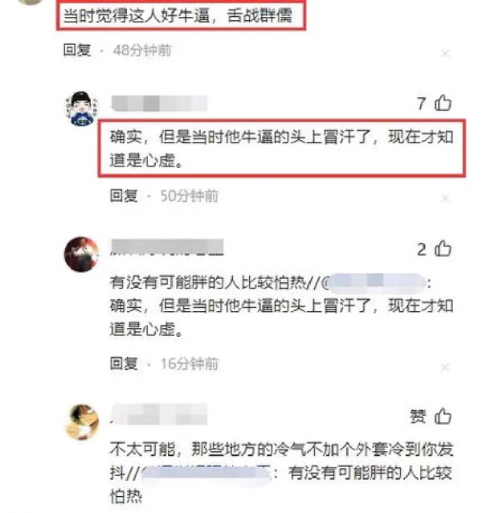Viewport: 482px width, 513px height.
Task: Open dark red avatar profile
Action: tap(81, 254)
